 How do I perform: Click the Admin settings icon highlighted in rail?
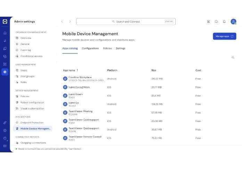click(5, 72)
